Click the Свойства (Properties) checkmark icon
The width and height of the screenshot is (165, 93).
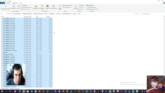[x=76, y=6]
